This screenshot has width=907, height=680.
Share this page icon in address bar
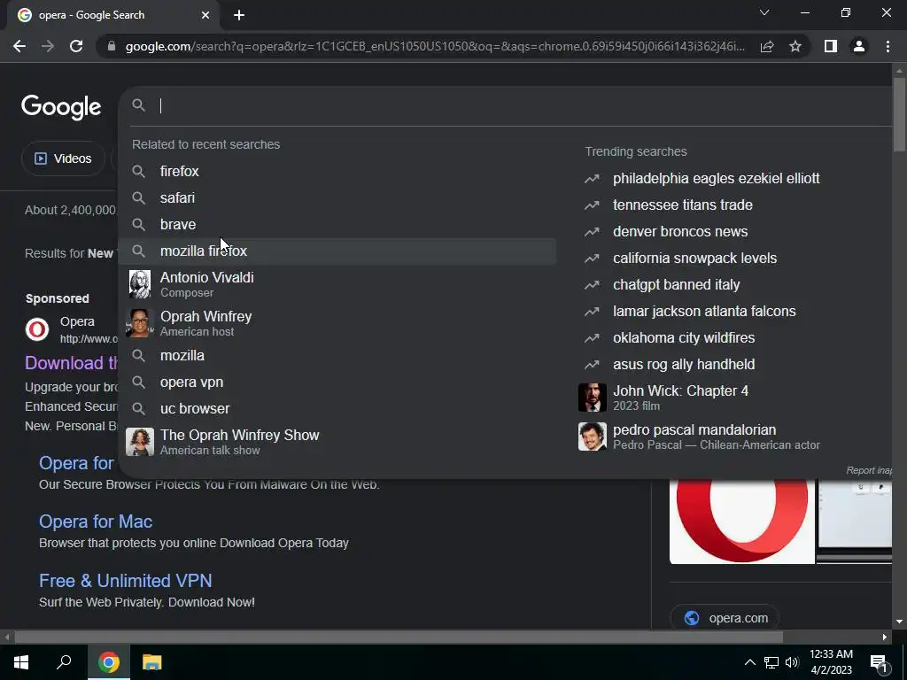[767, 46]
